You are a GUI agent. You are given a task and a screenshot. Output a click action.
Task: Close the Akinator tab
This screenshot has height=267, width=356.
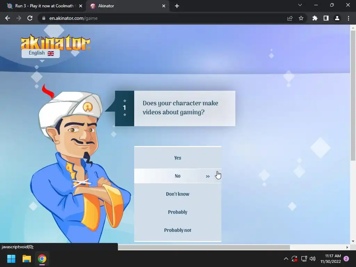(164, 6)
